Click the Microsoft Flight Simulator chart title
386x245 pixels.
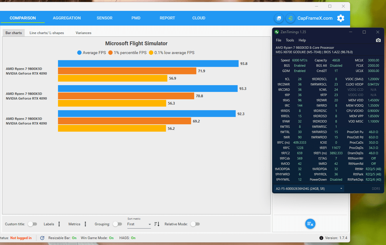click(136, 43)
